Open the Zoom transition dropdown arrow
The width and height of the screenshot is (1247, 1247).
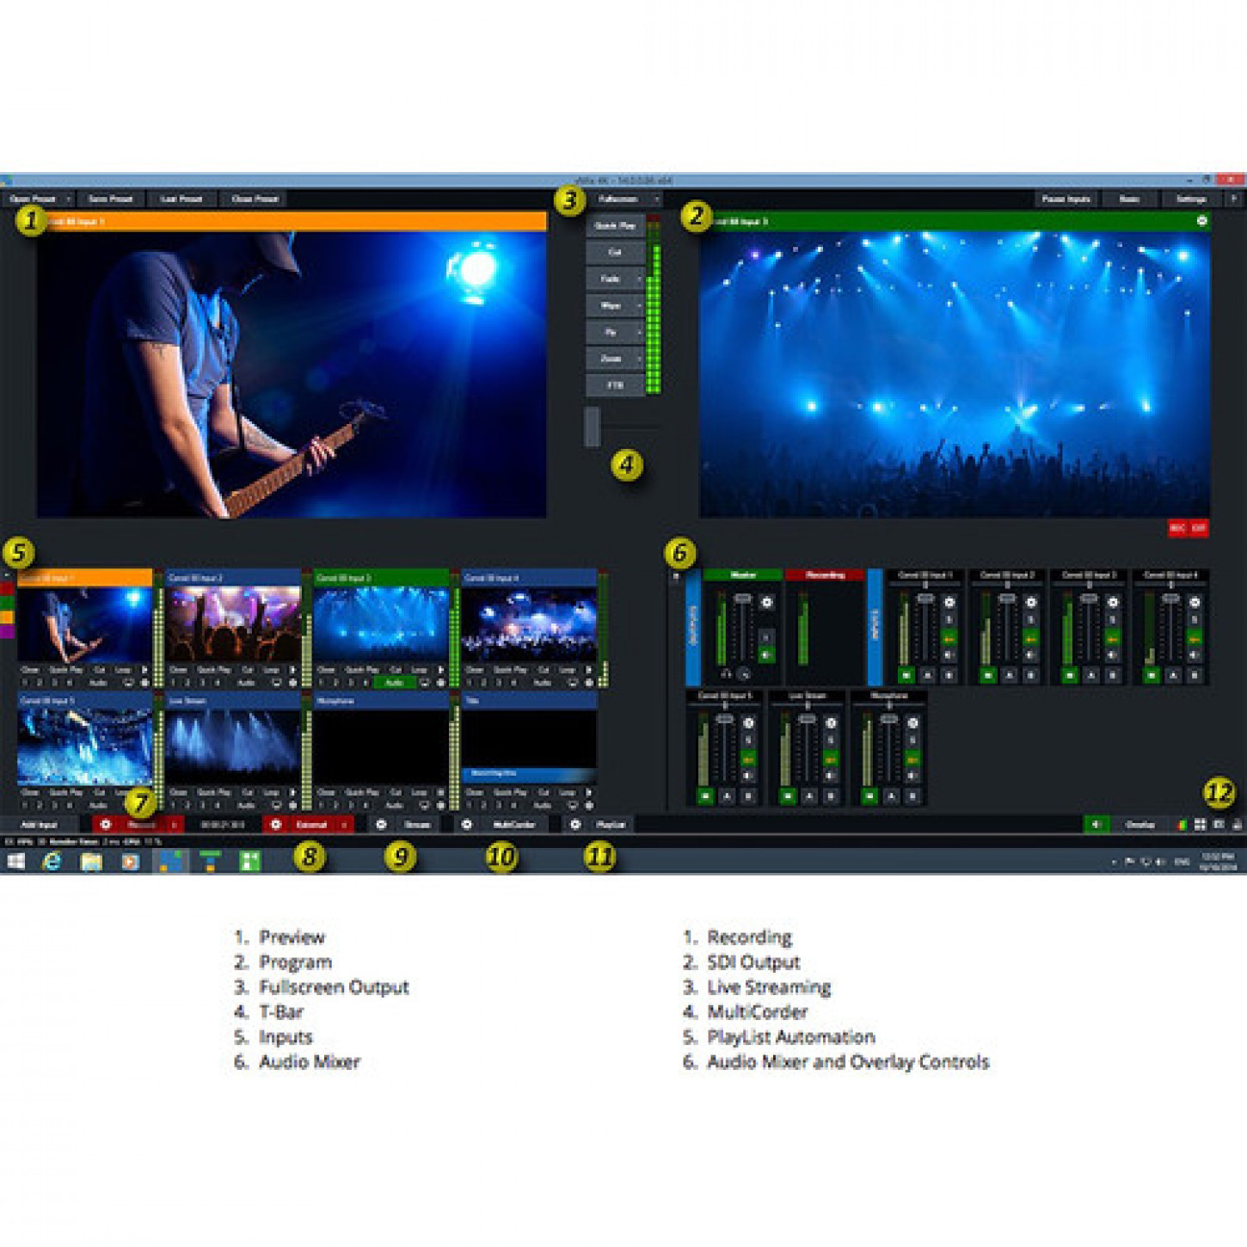click(x=639, y=359)
